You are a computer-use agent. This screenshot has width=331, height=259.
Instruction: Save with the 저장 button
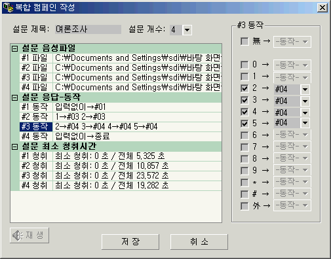[130, 242]
